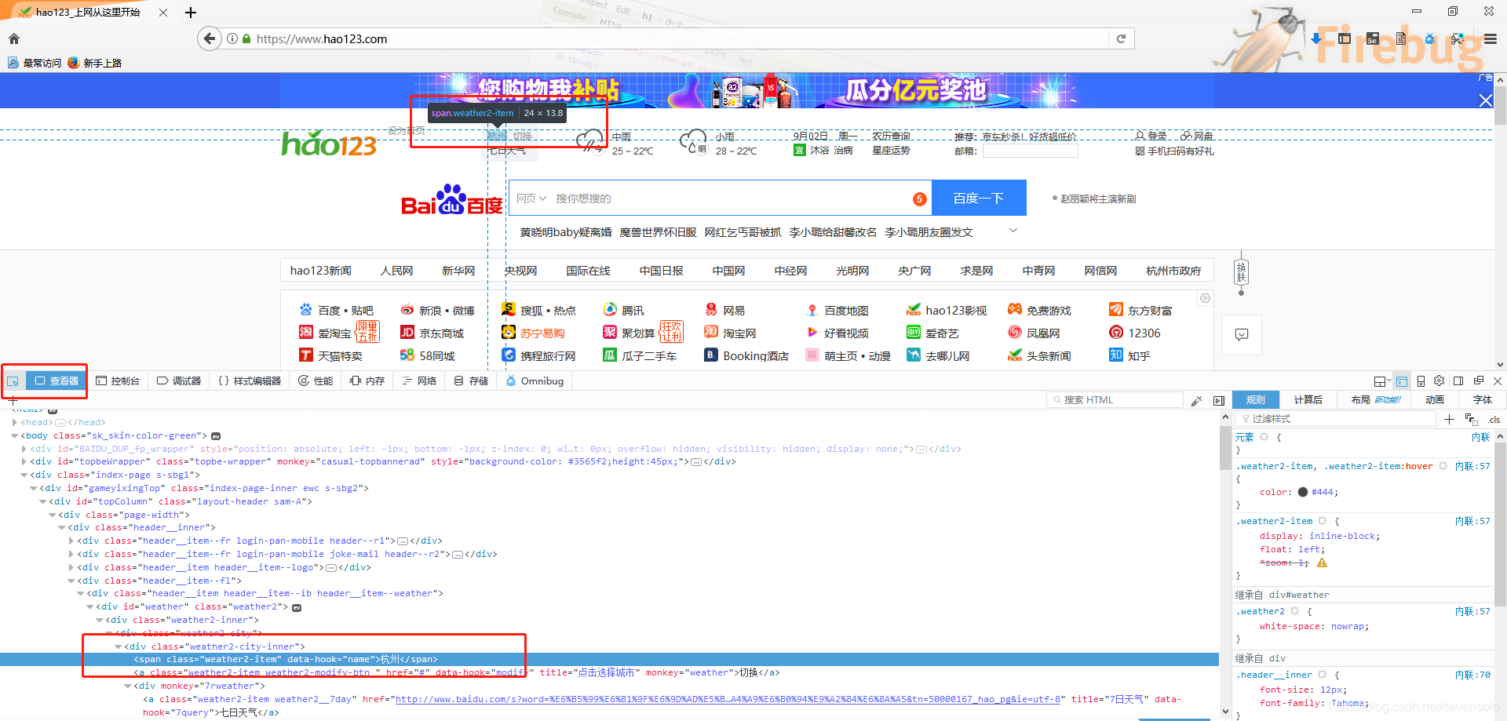The image size is (1507, 721).
Task: Open the 网络 network tab
Action: [419, 381]
